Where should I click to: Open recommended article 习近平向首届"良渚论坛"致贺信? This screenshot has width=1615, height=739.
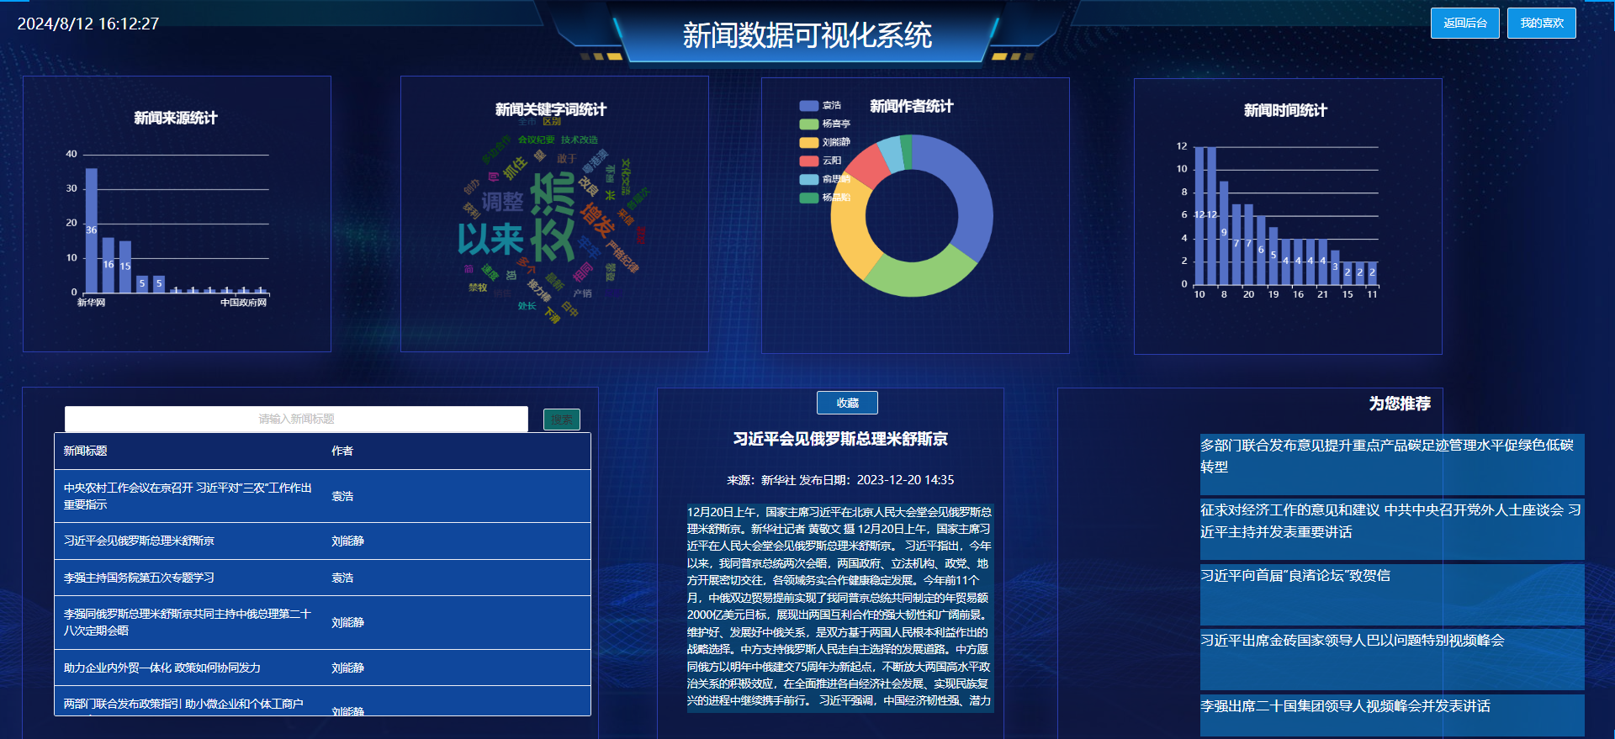coord(1295,576)
